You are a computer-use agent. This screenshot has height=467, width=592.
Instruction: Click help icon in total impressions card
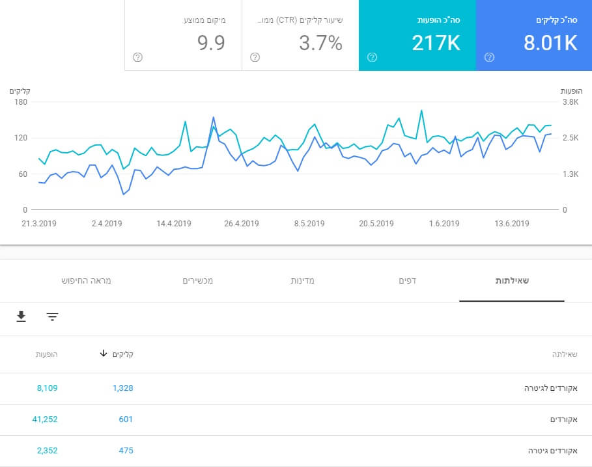pyautogui.click(x=372, y=57)
